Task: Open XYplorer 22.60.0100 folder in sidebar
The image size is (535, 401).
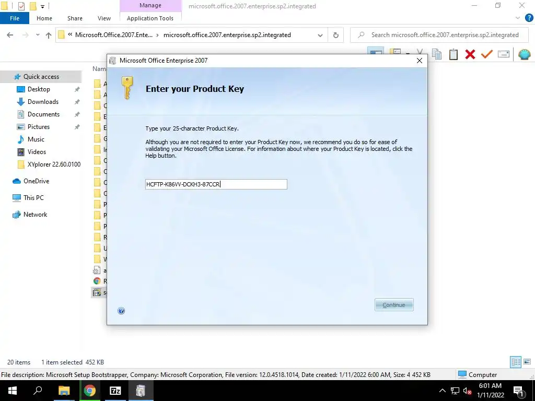Action: (54, 164)
